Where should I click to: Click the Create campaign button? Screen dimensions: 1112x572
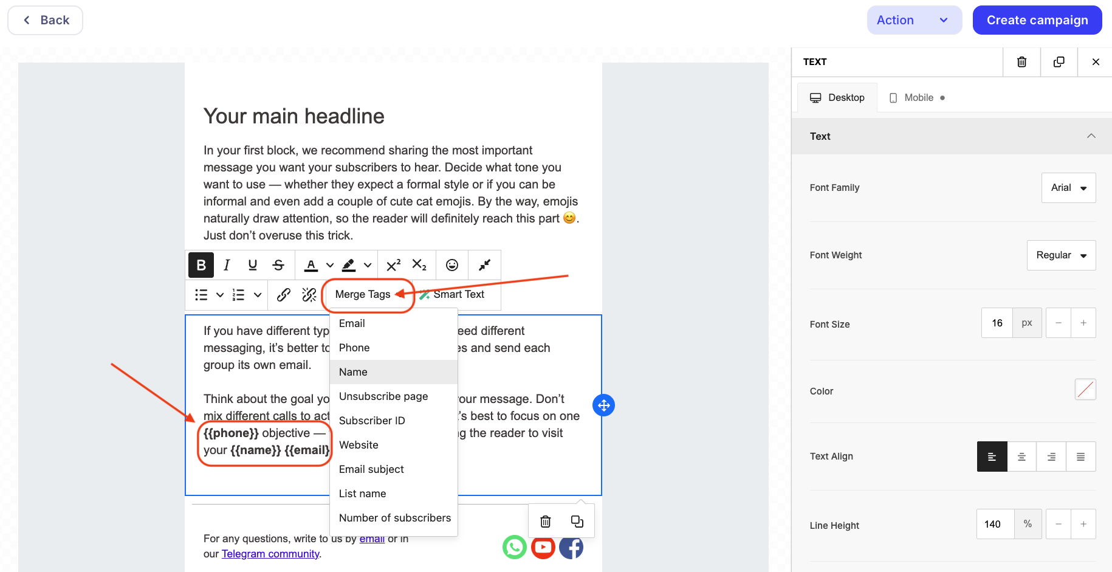[1037, 20]
